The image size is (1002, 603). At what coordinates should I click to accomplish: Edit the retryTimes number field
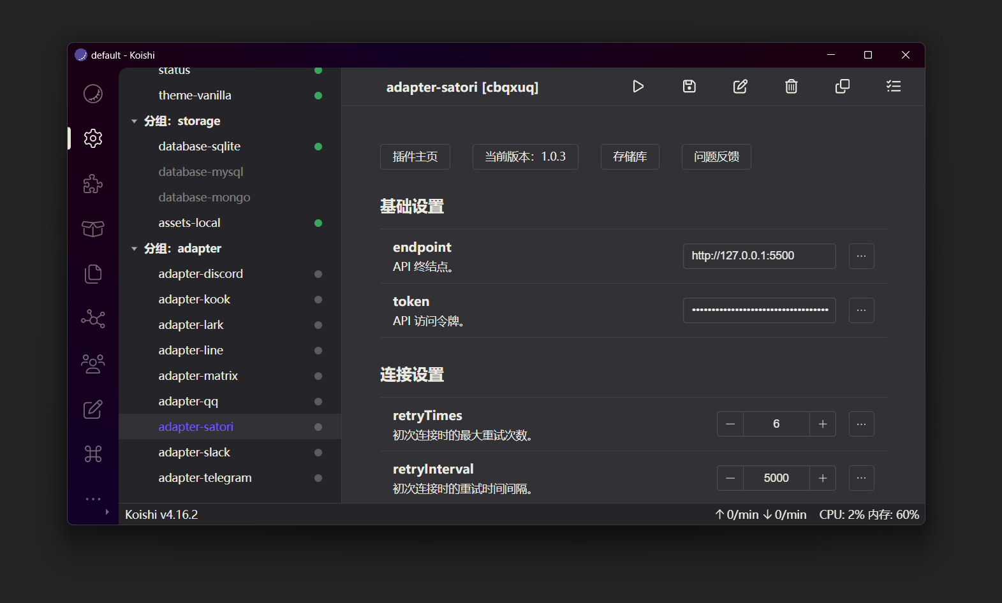pyautogui.click(x=776, y=424)
